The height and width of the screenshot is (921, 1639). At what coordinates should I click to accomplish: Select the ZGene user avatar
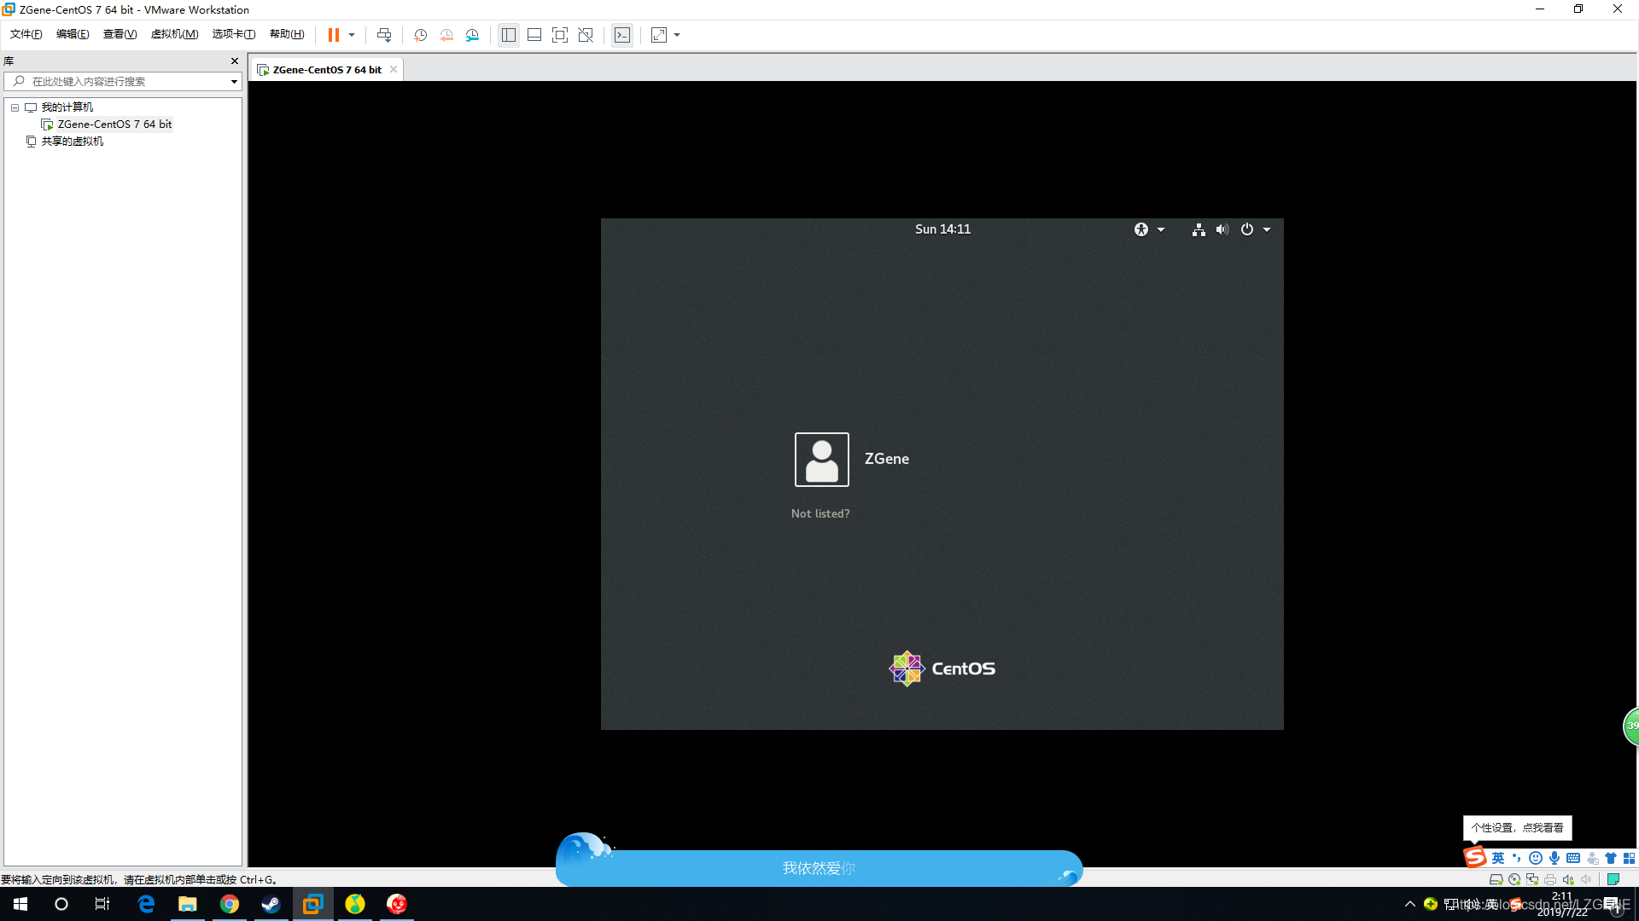821,459
